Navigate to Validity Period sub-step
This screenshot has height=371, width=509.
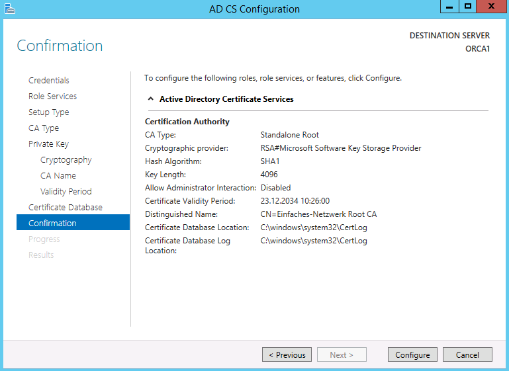[x=66, y=191]
